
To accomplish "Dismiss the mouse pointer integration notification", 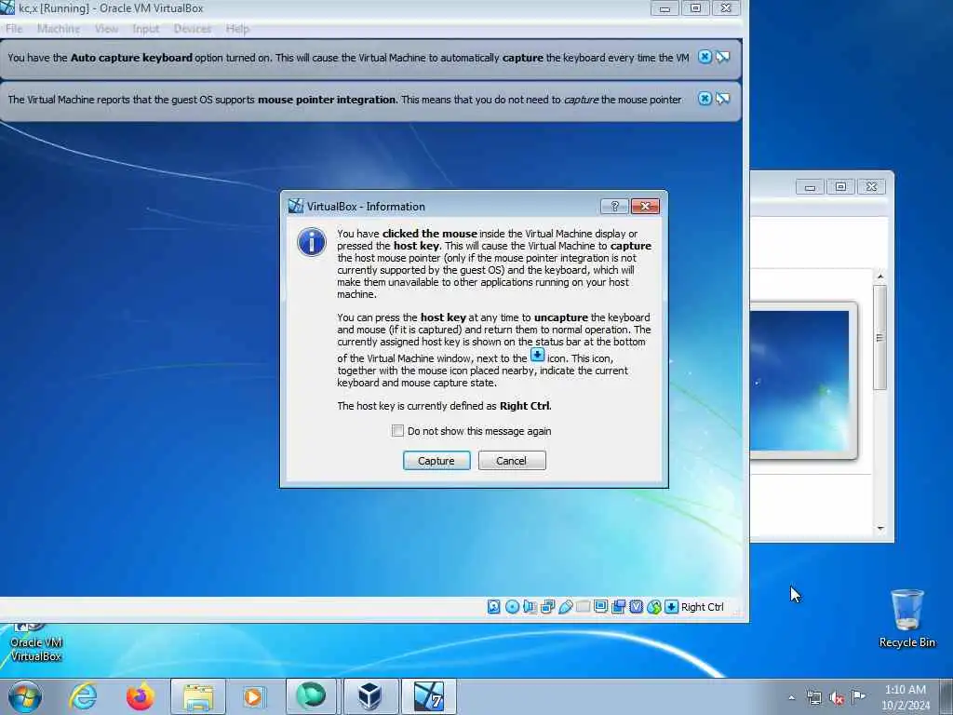I will 705,99.
